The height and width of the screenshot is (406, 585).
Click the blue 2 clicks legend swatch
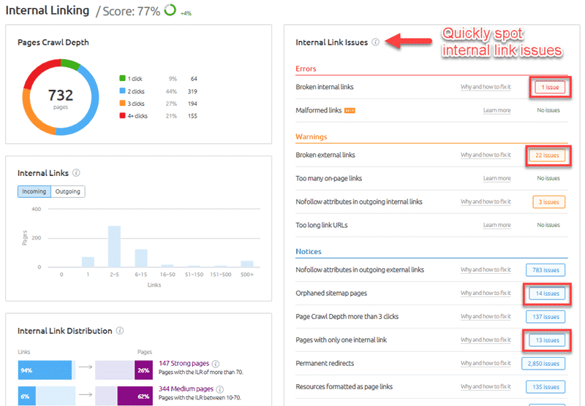pyautogui.click(x=122, y=92)
